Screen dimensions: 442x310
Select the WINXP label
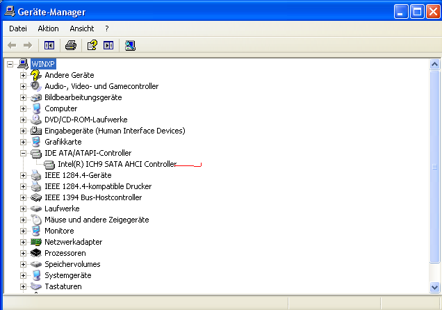pyautogui.click(x=43, y=64)
